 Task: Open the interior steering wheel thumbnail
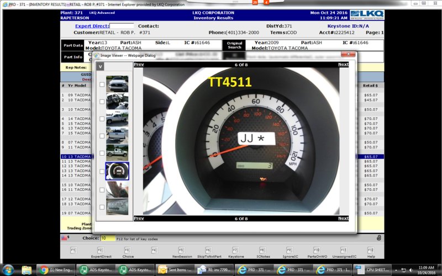click(117, 101)
